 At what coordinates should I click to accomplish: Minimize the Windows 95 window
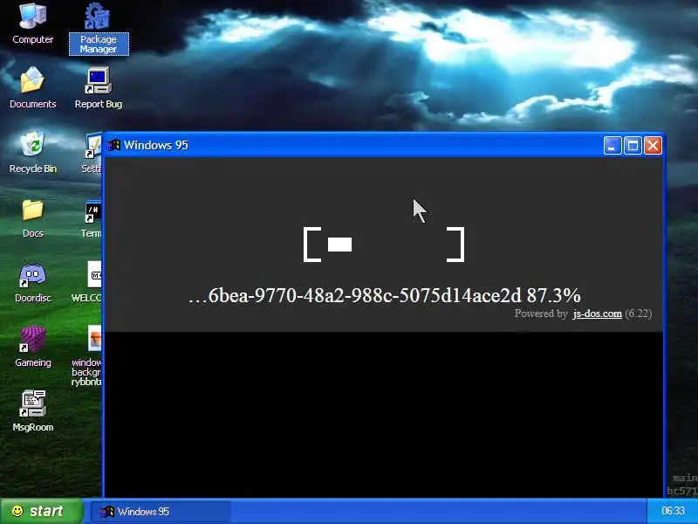pyautogui.click(x=612, y=146)
